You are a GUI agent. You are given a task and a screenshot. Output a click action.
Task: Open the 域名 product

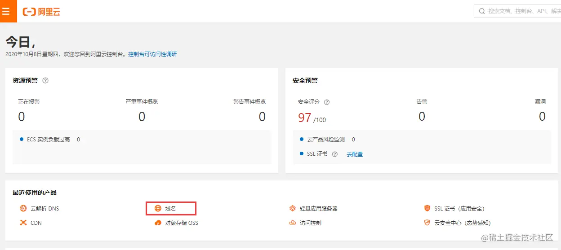pos(171,208)
